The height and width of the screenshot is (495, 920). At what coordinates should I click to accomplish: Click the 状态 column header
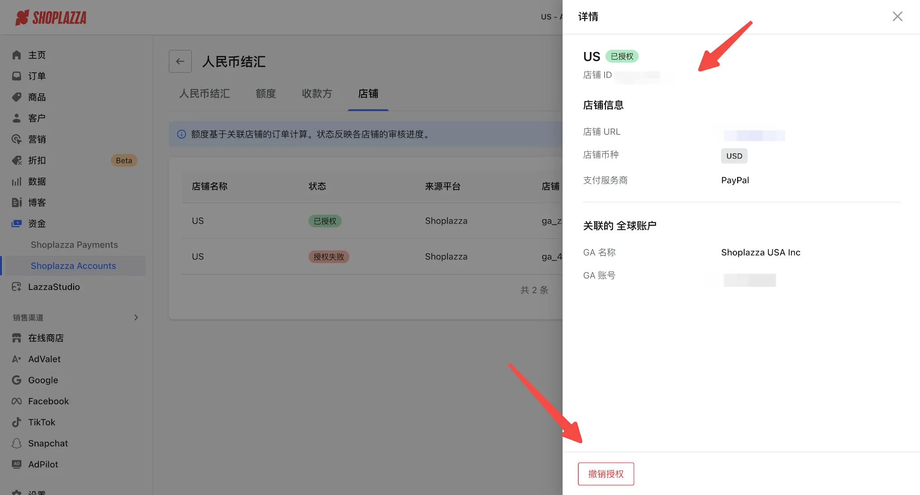[317, 186]
